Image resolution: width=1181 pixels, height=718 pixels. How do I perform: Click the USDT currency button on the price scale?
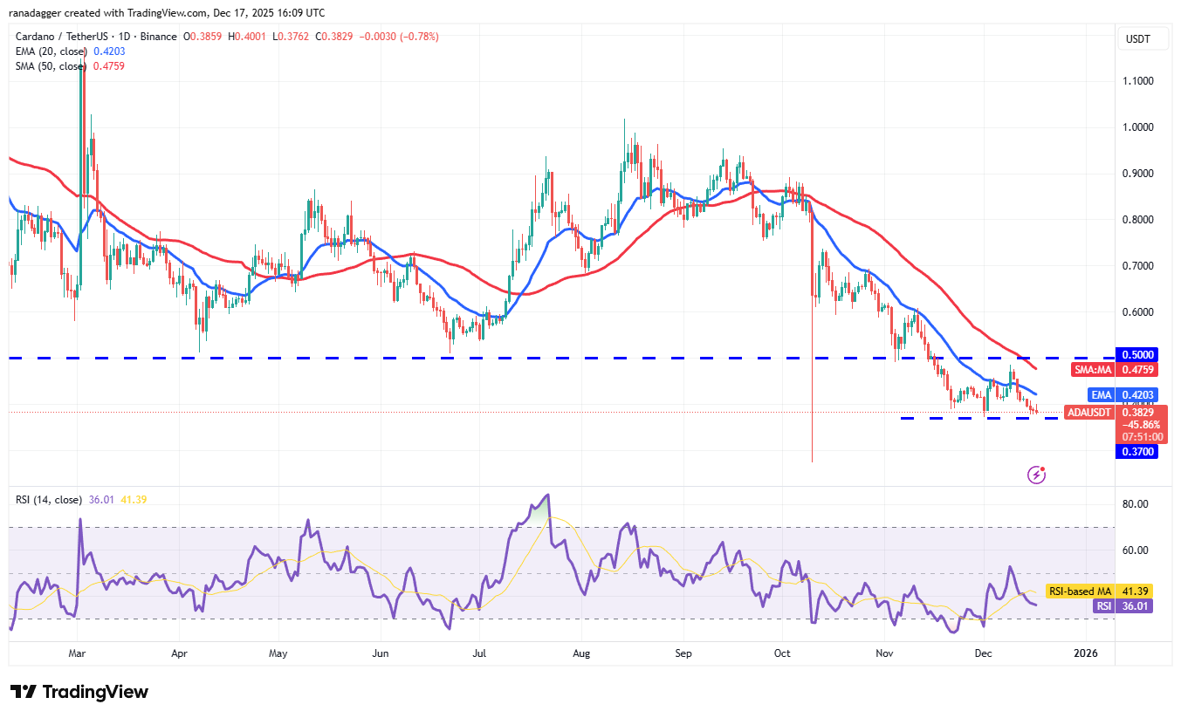[x=1143, y=38]
